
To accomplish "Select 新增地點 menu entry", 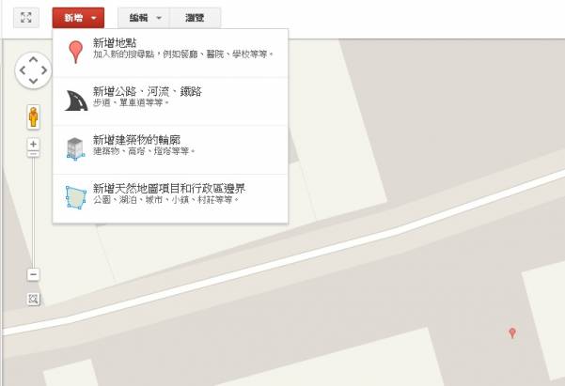I will click(170, 53).
